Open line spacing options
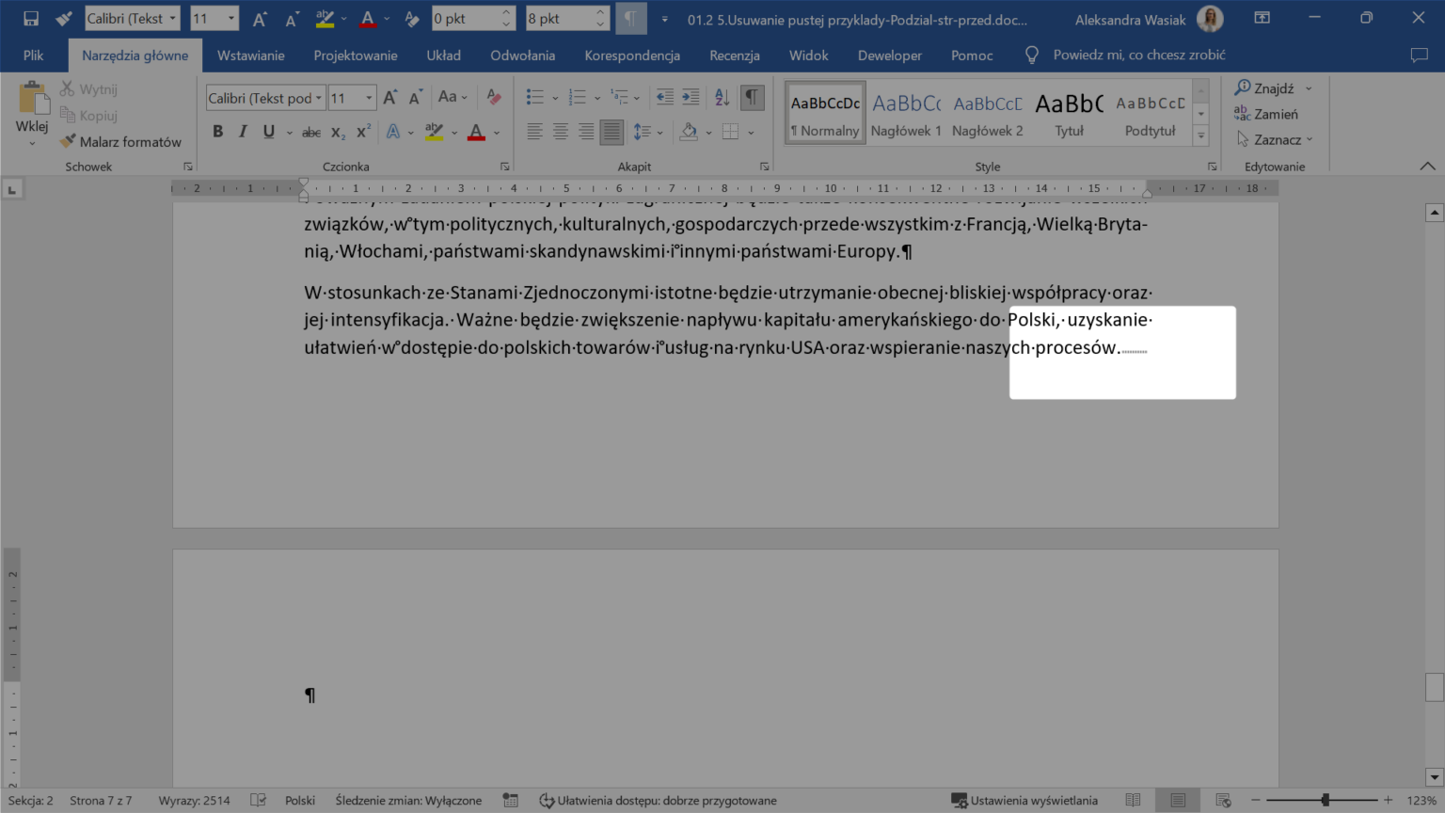Viewport: 1445px width, 813px height. 643,132
